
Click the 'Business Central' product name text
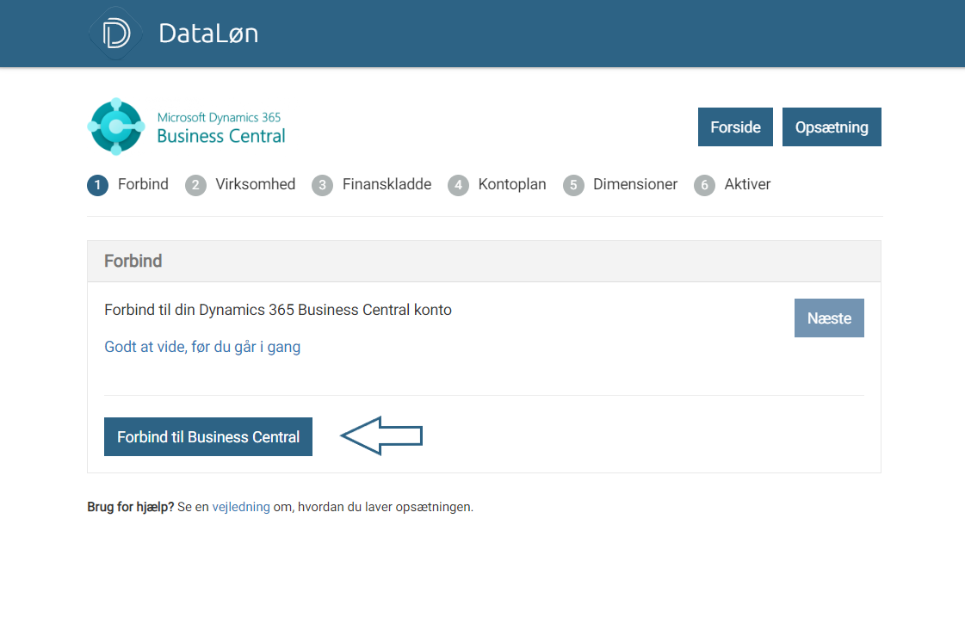click(x=221, y=136)
